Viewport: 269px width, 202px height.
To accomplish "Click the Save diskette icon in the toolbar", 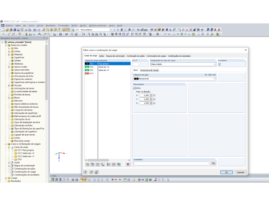I will point(18,30).
